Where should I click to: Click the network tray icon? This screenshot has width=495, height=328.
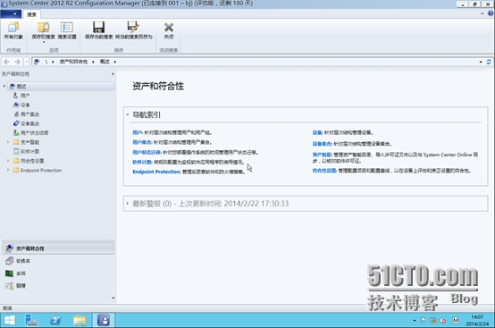point(432,321)
